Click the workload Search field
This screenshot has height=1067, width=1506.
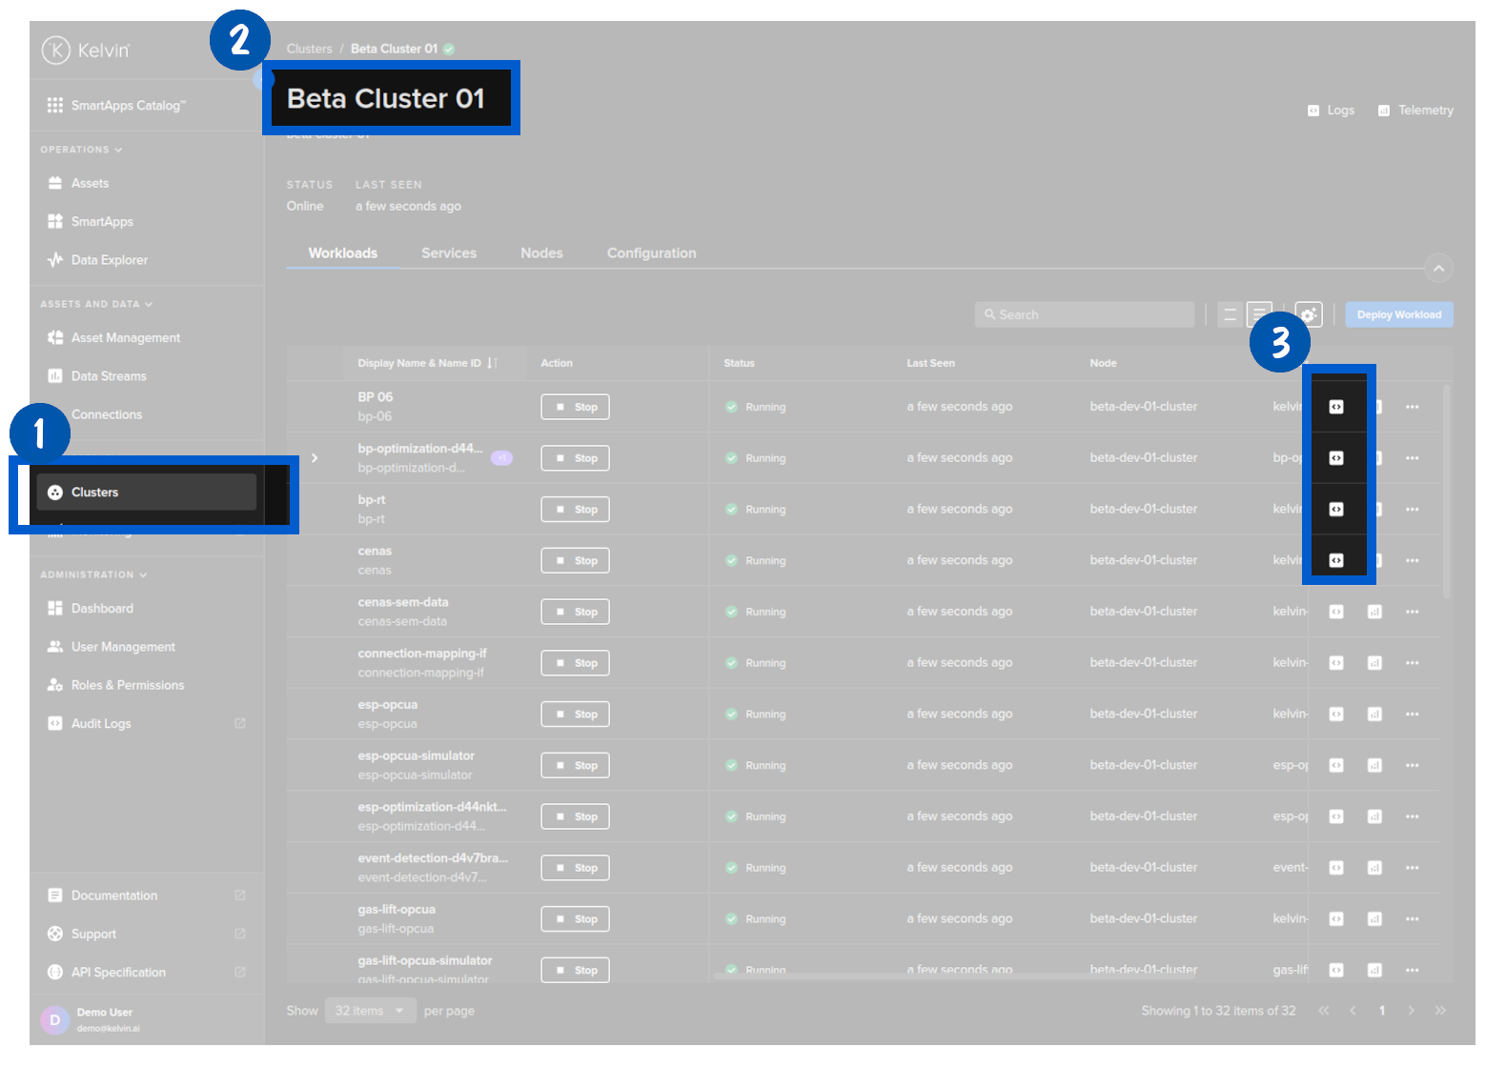[1087, 314]
